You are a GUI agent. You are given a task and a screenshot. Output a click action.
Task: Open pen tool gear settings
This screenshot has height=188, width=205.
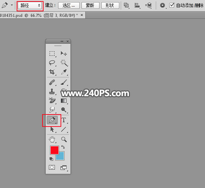coord(163,6)
